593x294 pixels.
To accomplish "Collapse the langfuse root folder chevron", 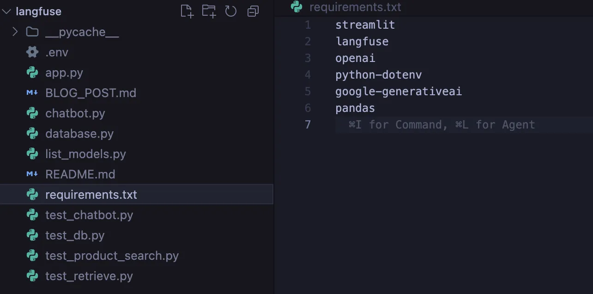I will 6,12.
